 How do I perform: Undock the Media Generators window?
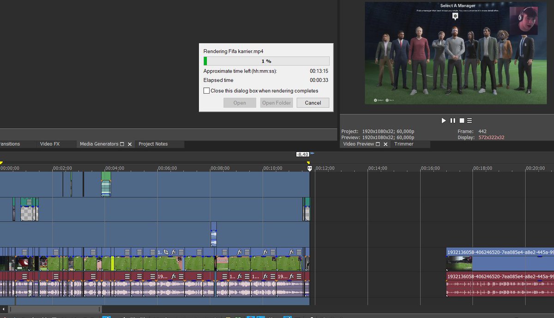tap(122, 144)
